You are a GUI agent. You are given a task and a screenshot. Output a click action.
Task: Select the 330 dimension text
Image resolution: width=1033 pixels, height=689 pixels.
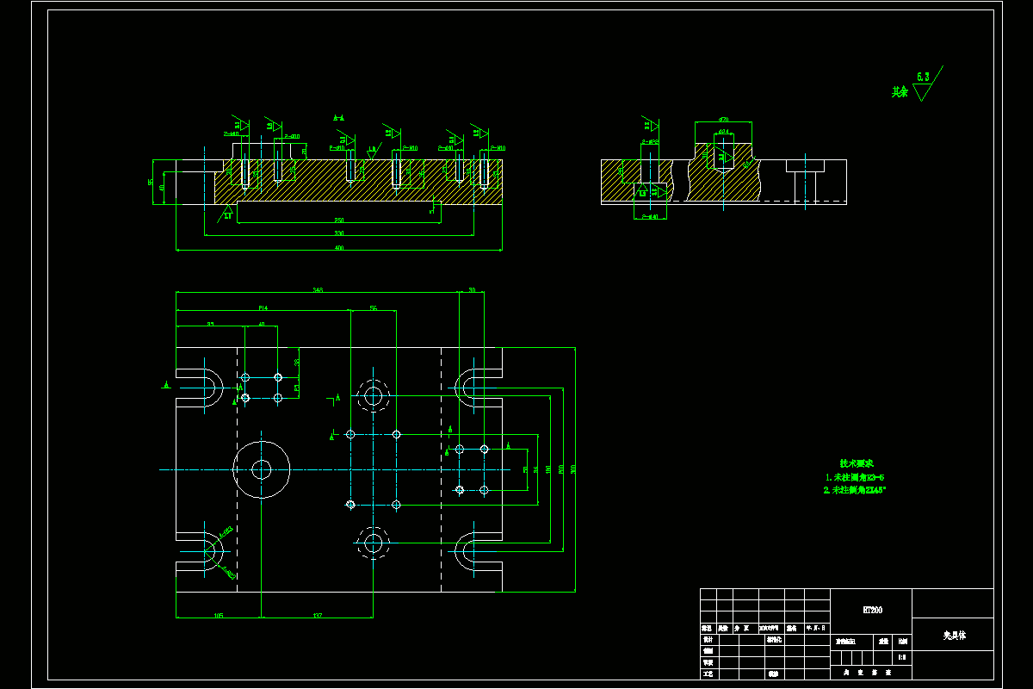click(339, 233)
